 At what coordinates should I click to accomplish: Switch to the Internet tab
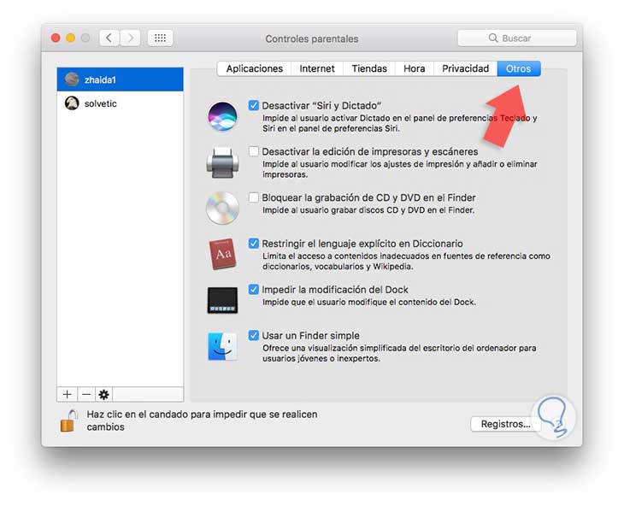tap(317, 69)
